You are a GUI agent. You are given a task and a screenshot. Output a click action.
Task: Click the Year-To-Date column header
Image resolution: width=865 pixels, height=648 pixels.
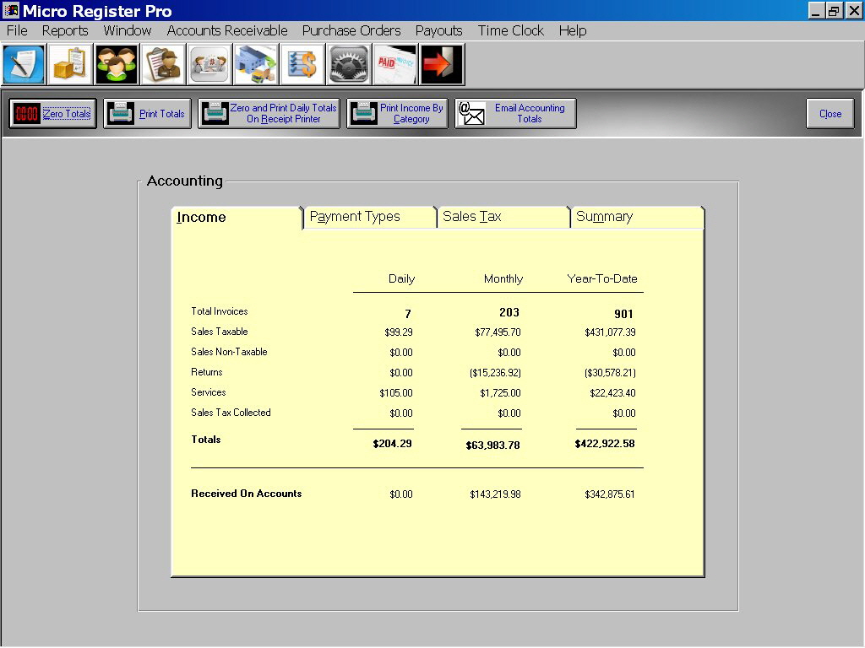(x=602, y=278)
